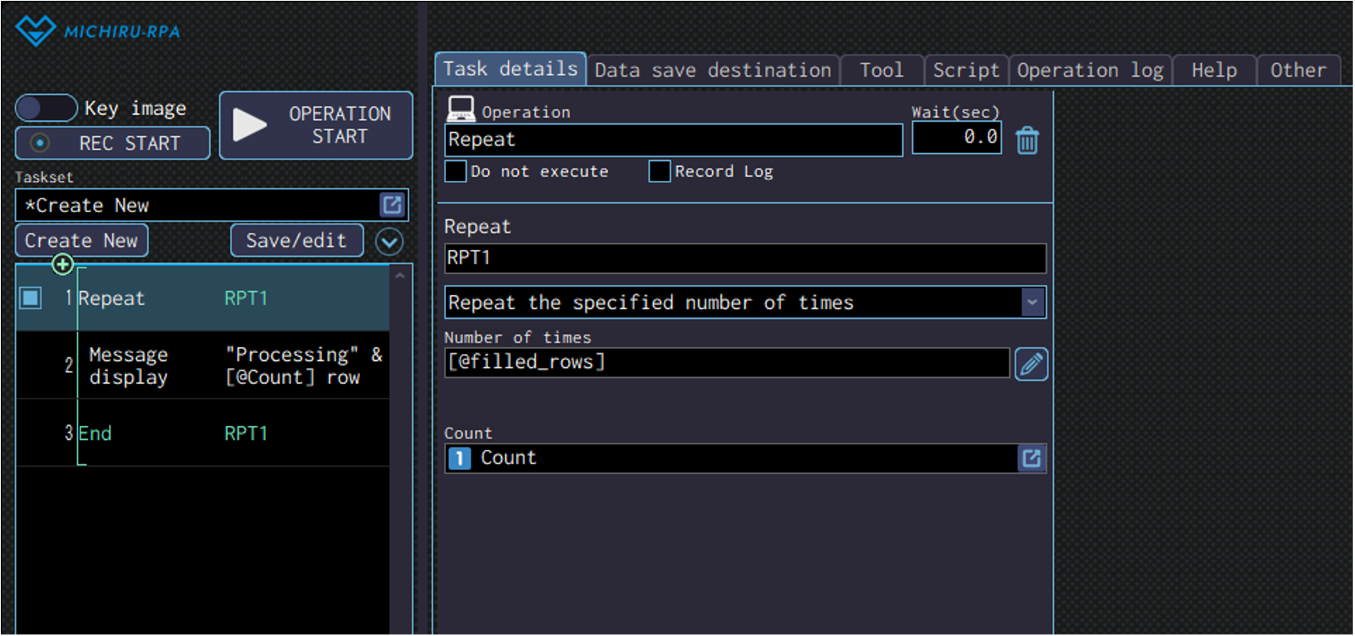Click the Create New button
Screen dimensions: 1355x636
tap(81, 241)
